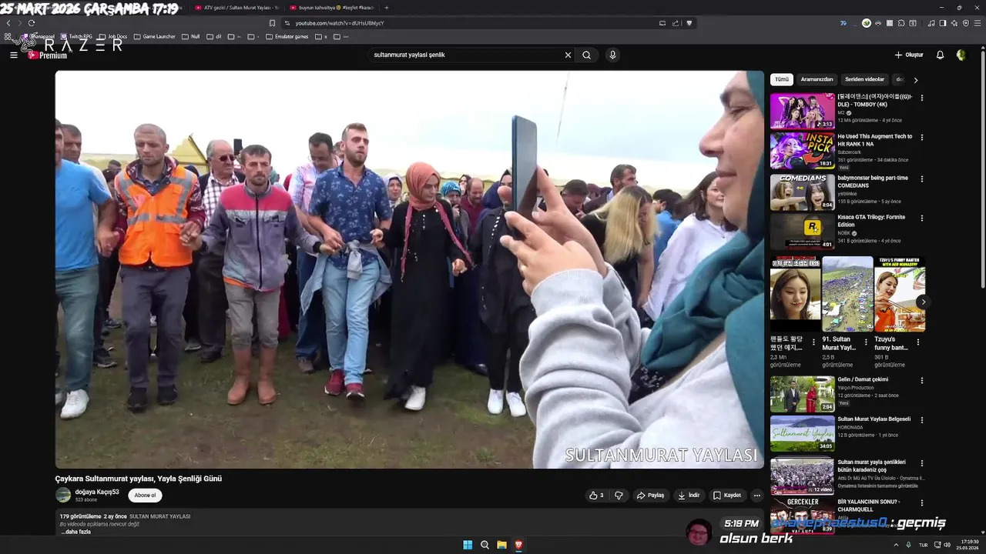Open the TOMBOY (4K) video thumbnail

click(802, 111)
